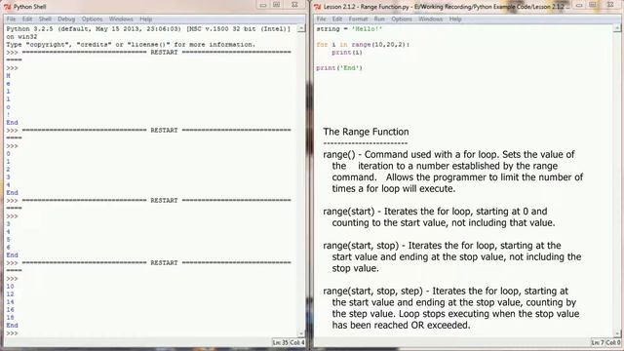Click Ln: 35 Col: 4 status in shell

[289, 342]
